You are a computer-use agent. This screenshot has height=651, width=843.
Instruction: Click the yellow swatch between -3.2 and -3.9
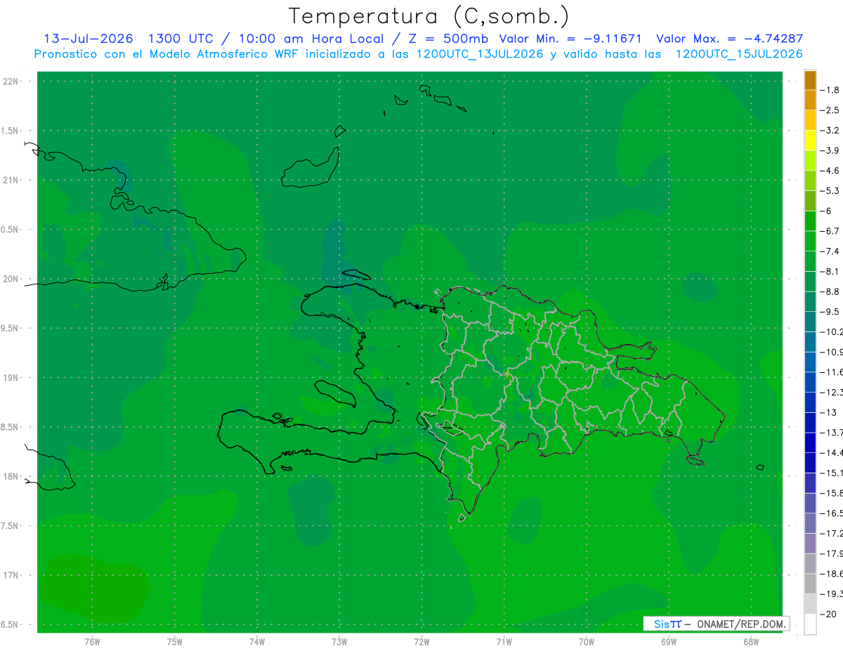pyautogui.click(x=810, y=140)
